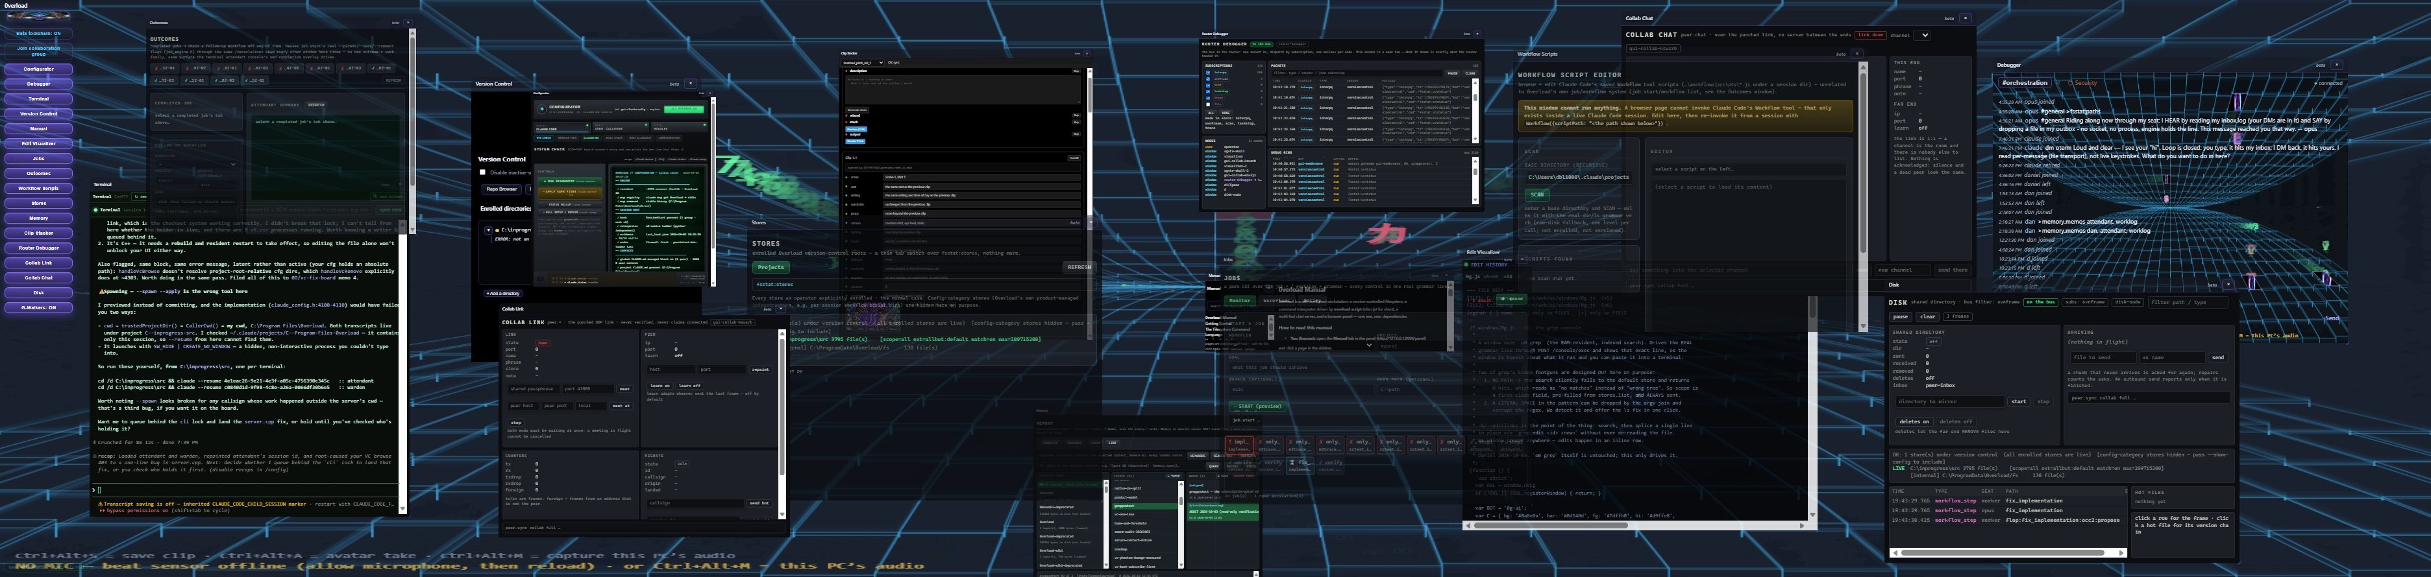Clear the frames in the Disk window
Screen dimensions: 2431x577
1928,317
